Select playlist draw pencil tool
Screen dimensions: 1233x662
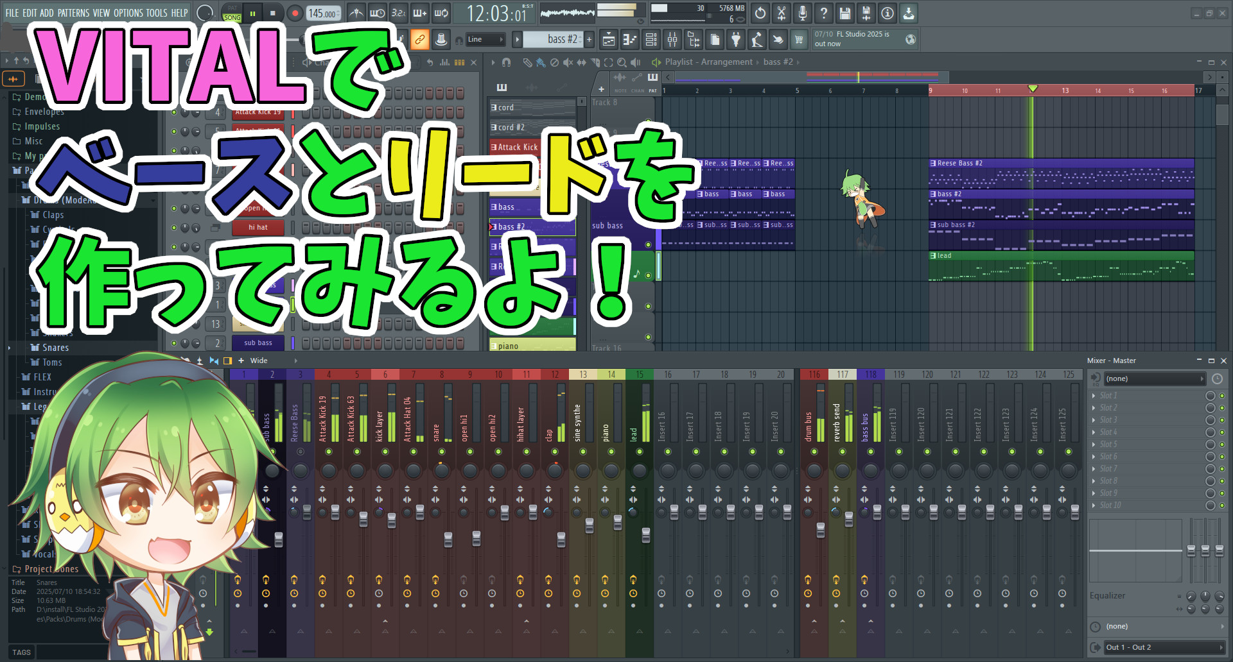(x=527, y=62)
